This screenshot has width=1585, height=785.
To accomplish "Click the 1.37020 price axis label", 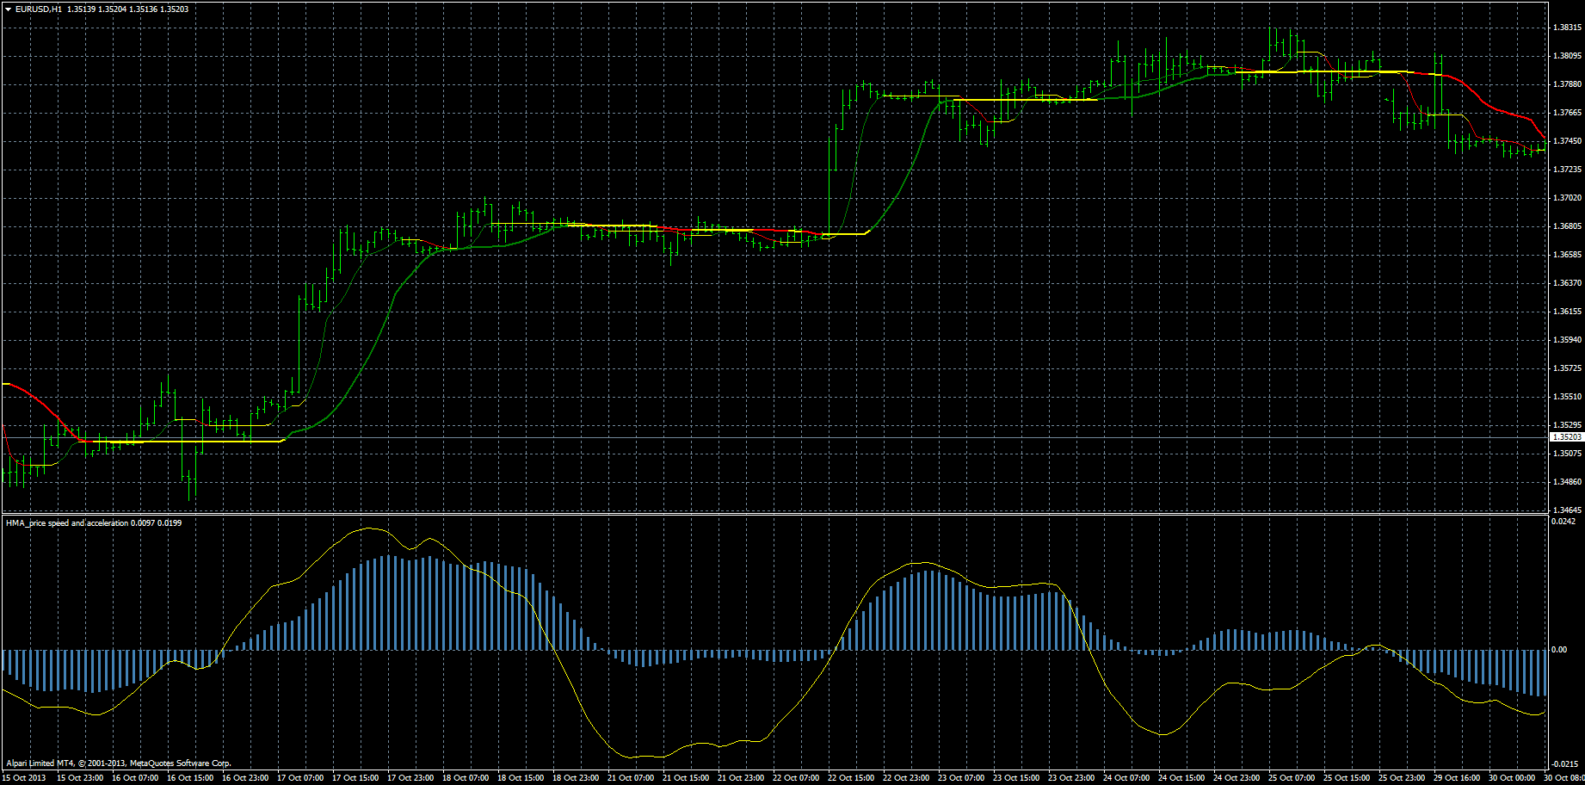I will click(1567, 198).
